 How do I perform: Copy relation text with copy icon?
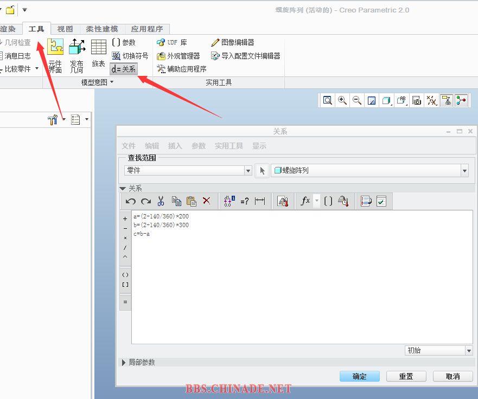pyautogui.click(x=176, y=201)
